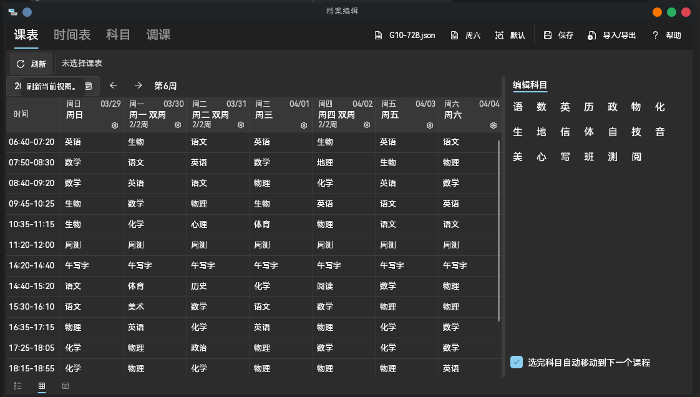The image size is (700, 397).
Task: Switch to calendar view icon at bottom
Action: pyautogui.click(x=66, y=386)
